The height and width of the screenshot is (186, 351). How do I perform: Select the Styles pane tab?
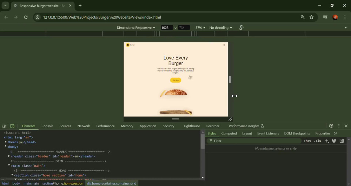click(x=212, y=133)
